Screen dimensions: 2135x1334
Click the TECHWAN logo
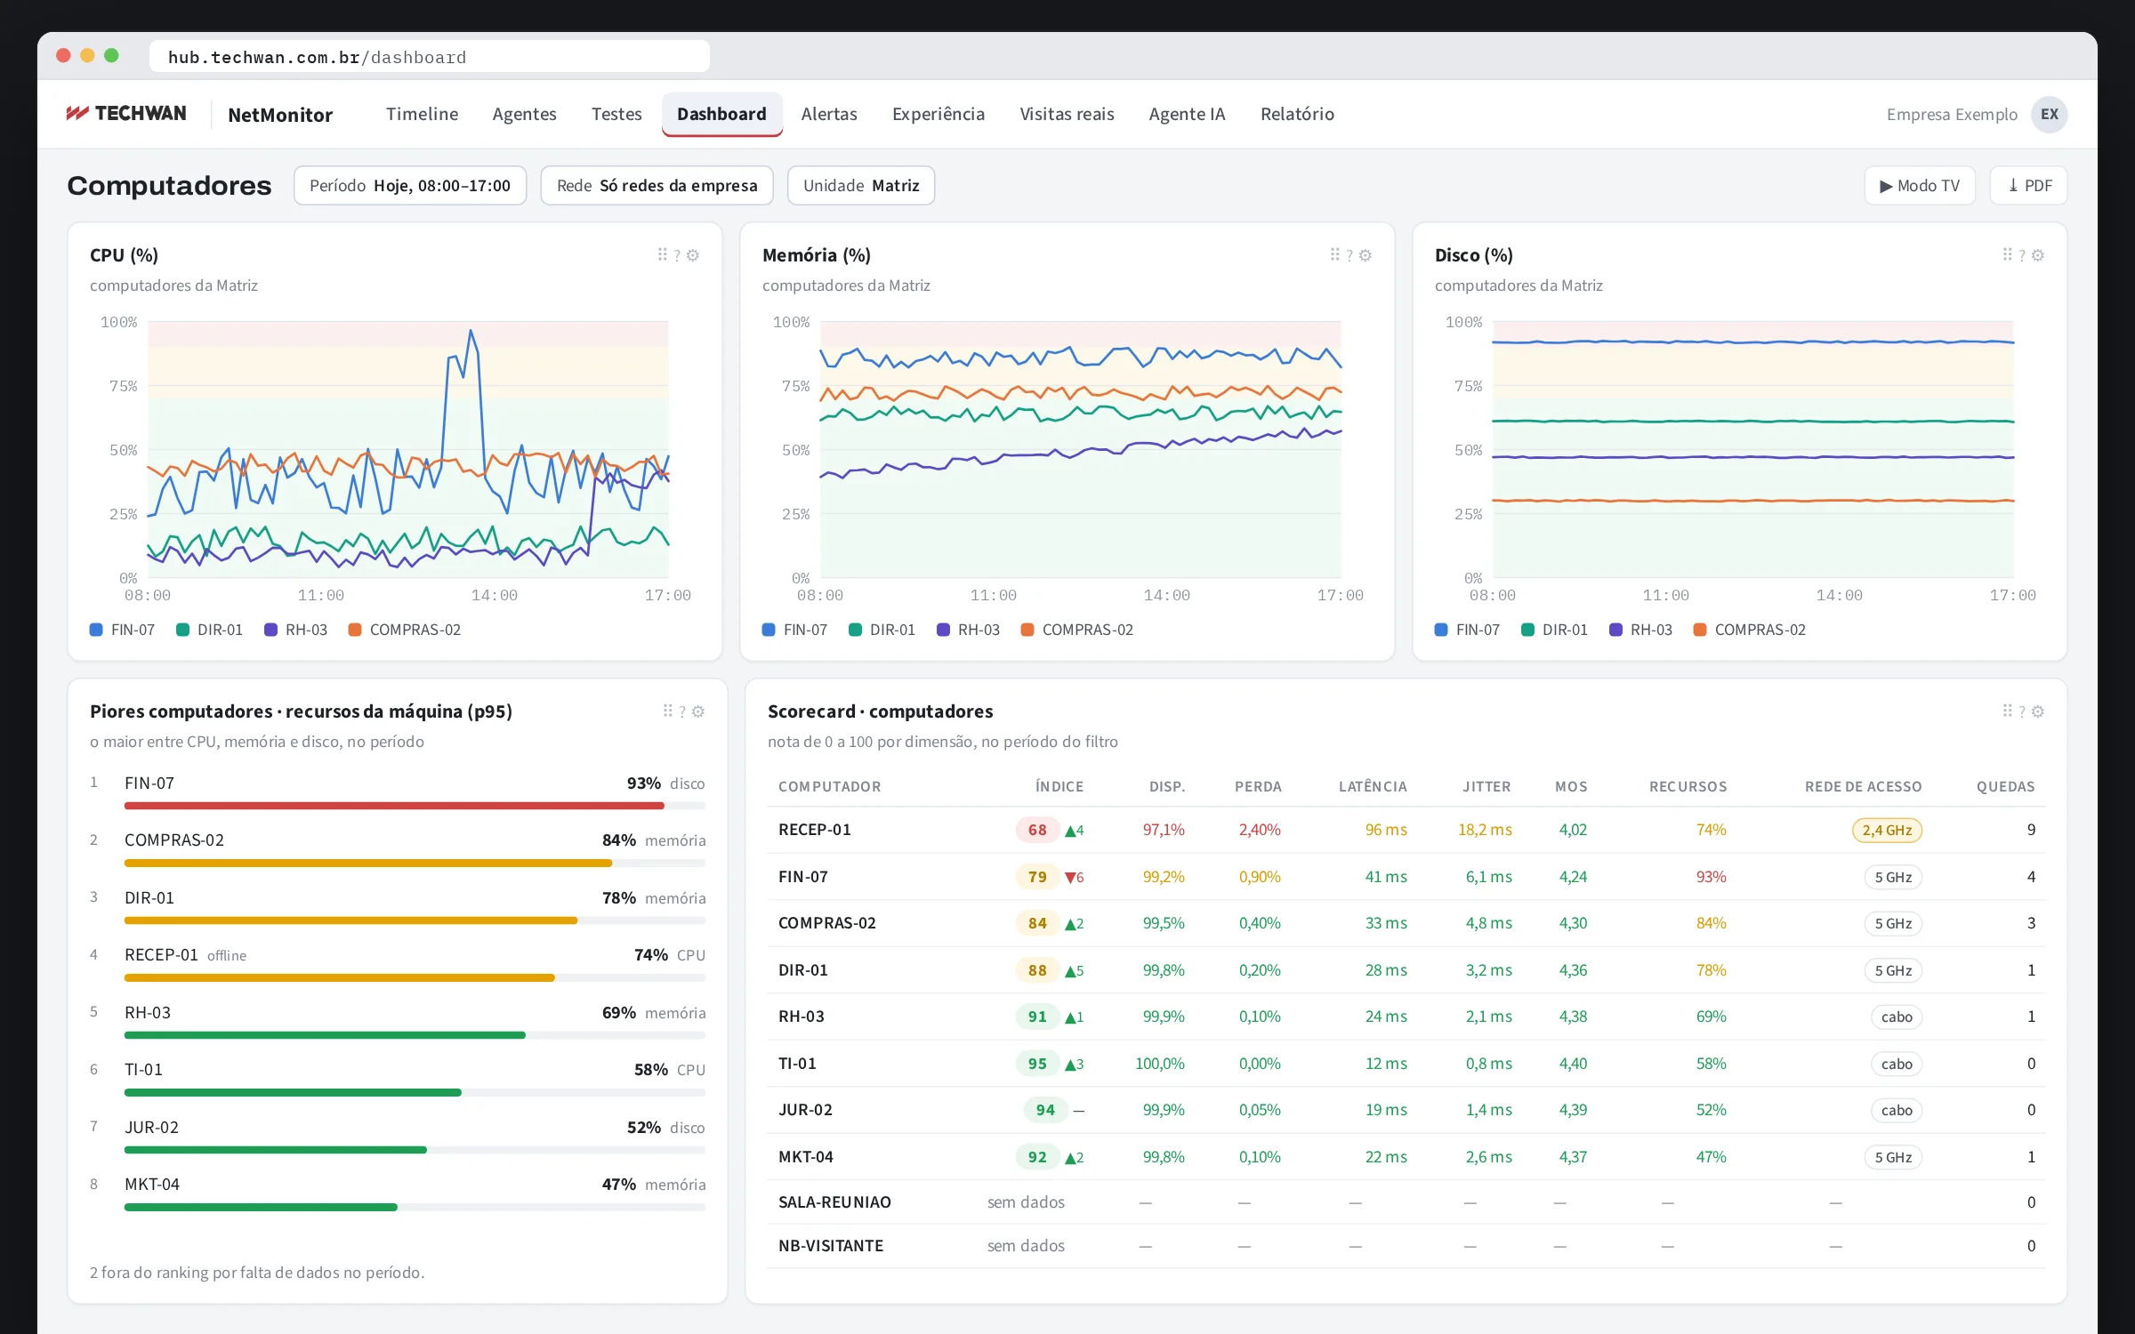click(x=126, y=114)
